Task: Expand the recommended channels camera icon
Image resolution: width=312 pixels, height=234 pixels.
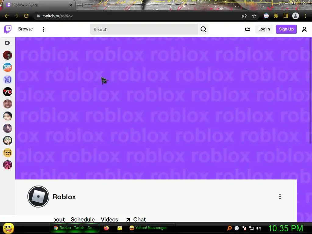Action: coord(8,43)
